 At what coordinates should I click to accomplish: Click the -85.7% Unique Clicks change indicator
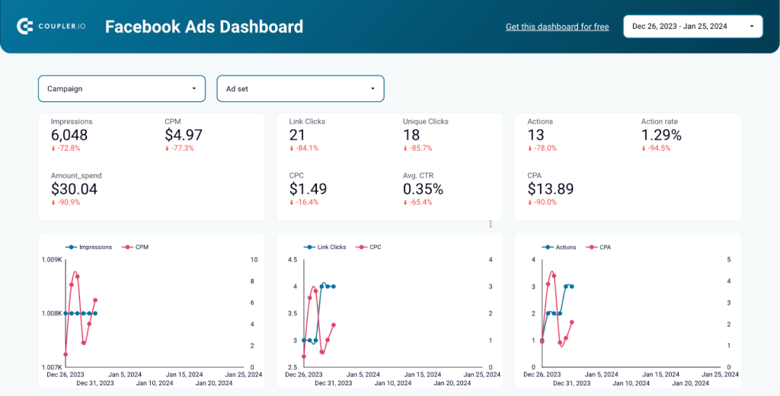[418, 148]
